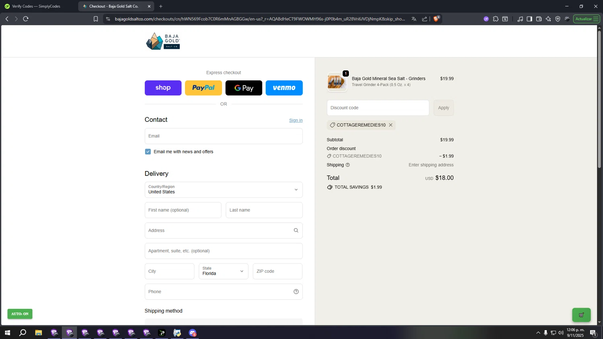Click the Discount code input field
The image size is (603, 339).
tap(378, 108)
